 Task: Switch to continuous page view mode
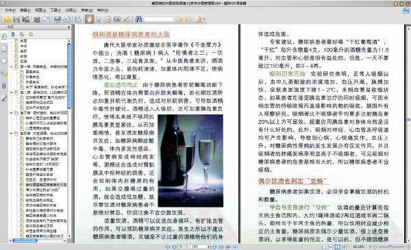(x=331, y=247)
